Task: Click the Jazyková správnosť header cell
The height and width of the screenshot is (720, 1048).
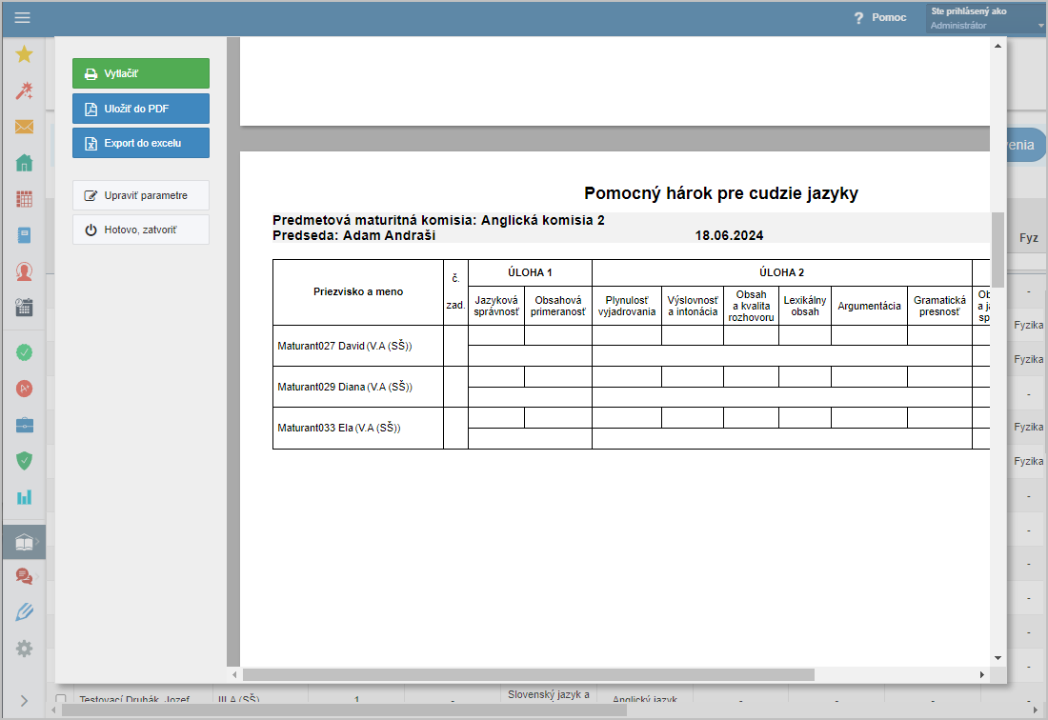Action: point(496,306)
